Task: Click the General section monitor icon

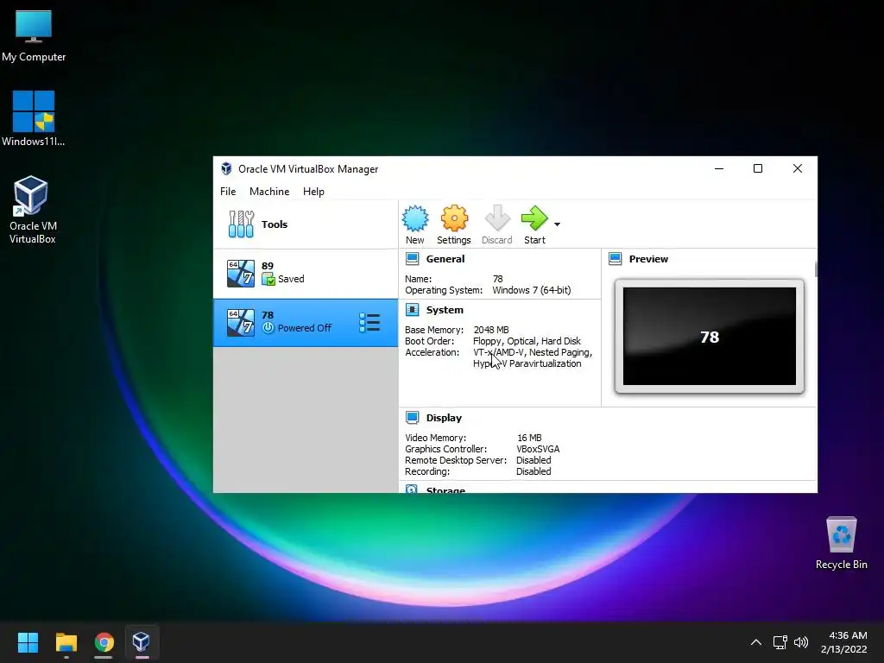Action: 412,259
